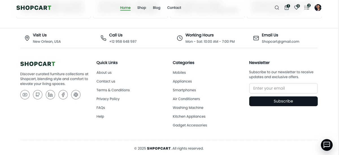Viewport: 339px width, 155px height.
Task: Open the Terms & Conditions link
Action: click(x=113, y=90)
